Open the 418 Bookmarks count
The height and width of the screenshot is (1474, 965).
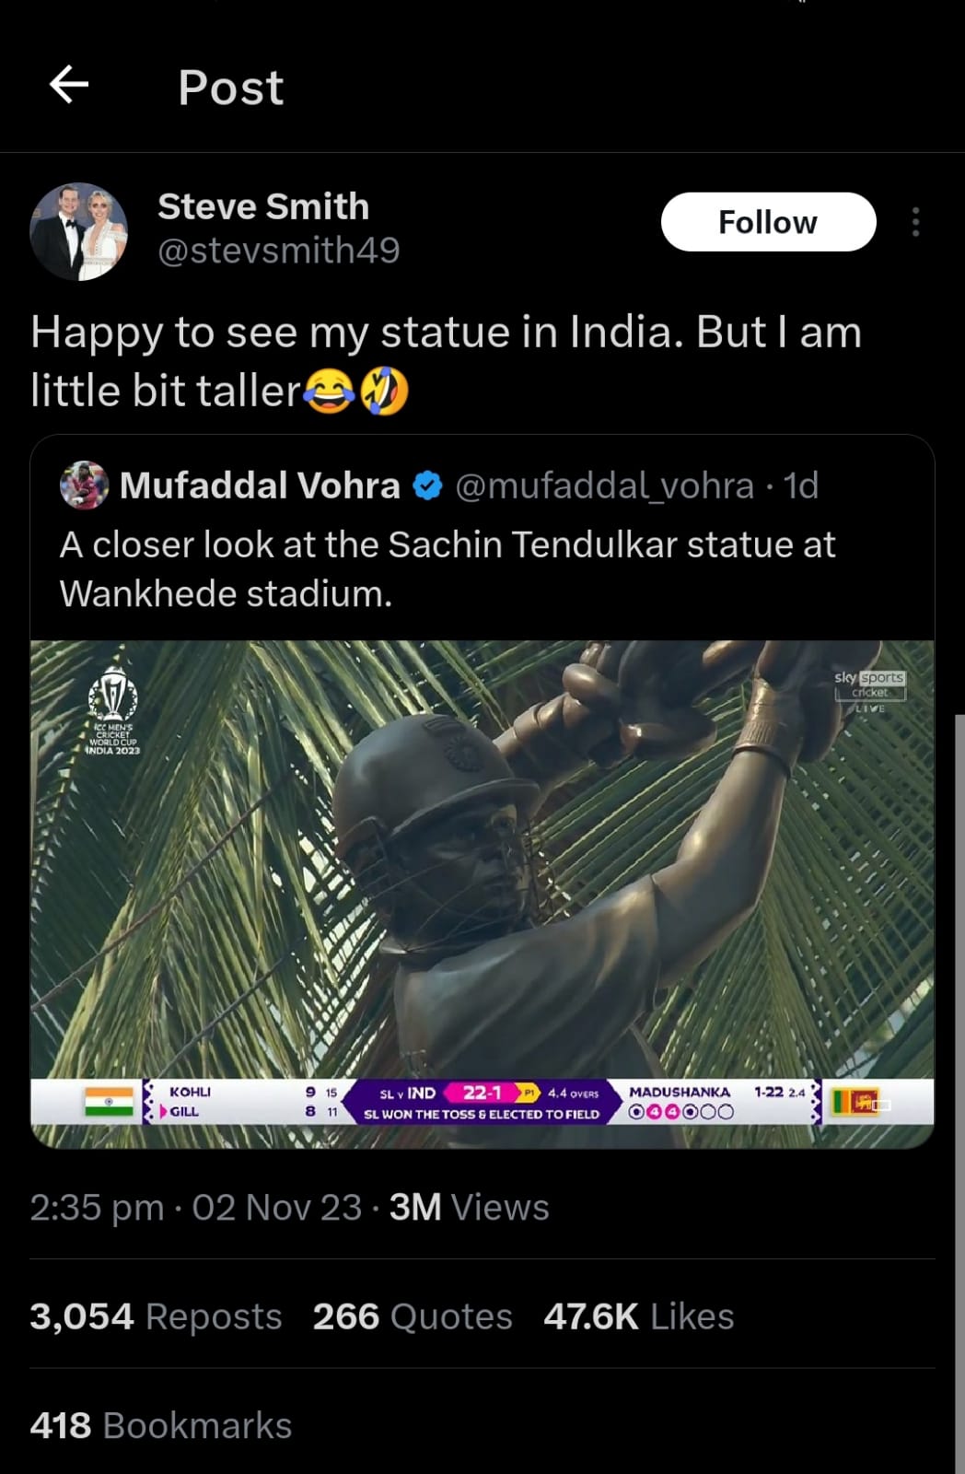pos(160,1425)
